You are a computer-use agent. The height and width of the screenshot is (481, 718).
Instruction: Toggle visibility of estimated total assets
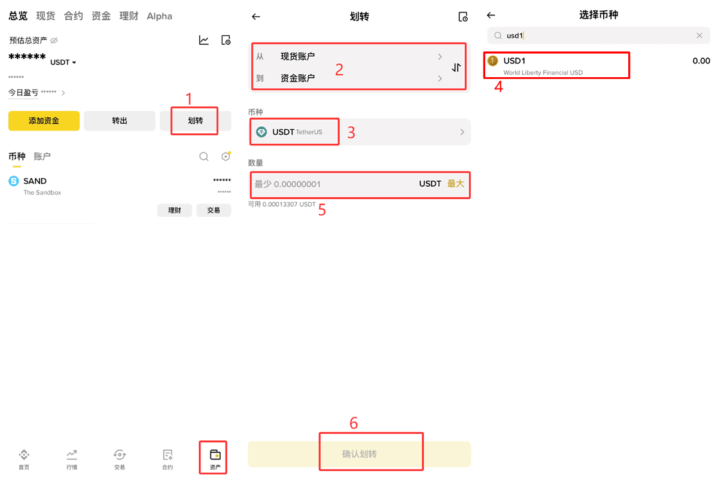click(x=55, y=40)
